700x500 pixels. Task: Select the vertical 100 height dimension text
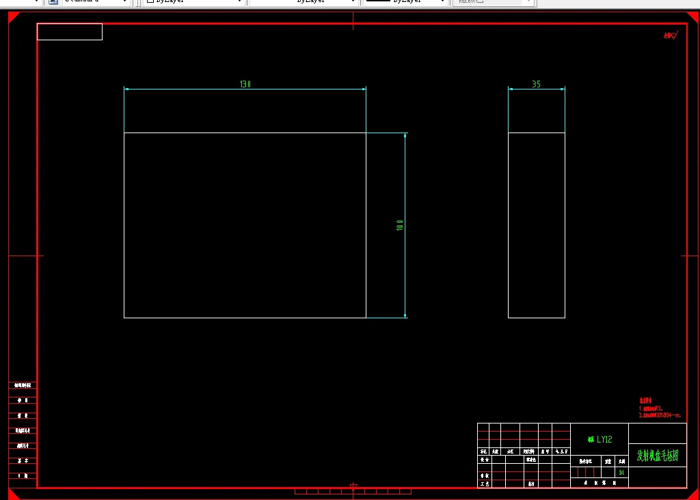tap(399, 225)
